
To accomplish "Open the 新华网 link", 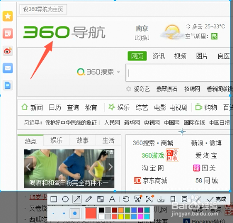I will click(132, 123).
